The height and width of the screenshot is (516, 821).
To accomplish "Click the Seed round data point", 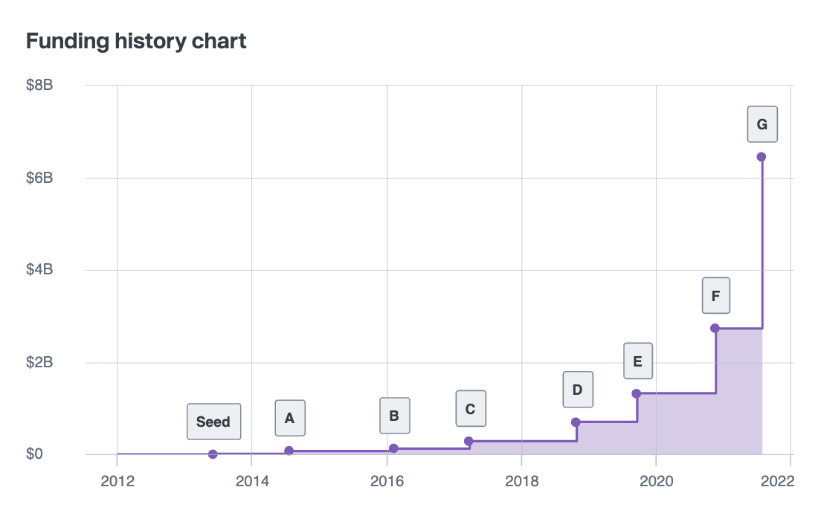I will pos(213,454).
